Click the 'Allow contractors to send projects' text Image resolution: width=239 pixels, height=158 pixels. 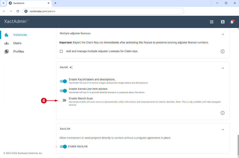click(x=115, y=138)
